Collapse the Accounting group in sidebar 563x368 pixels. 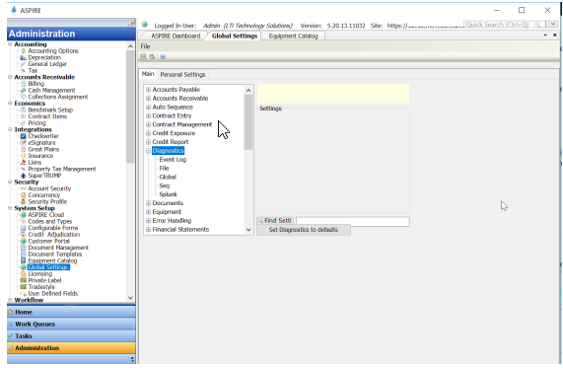10,44
